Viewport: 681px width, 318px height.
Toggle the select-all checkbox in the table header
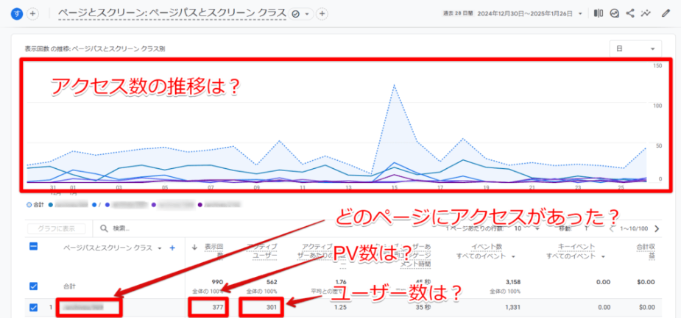[33, 247]
